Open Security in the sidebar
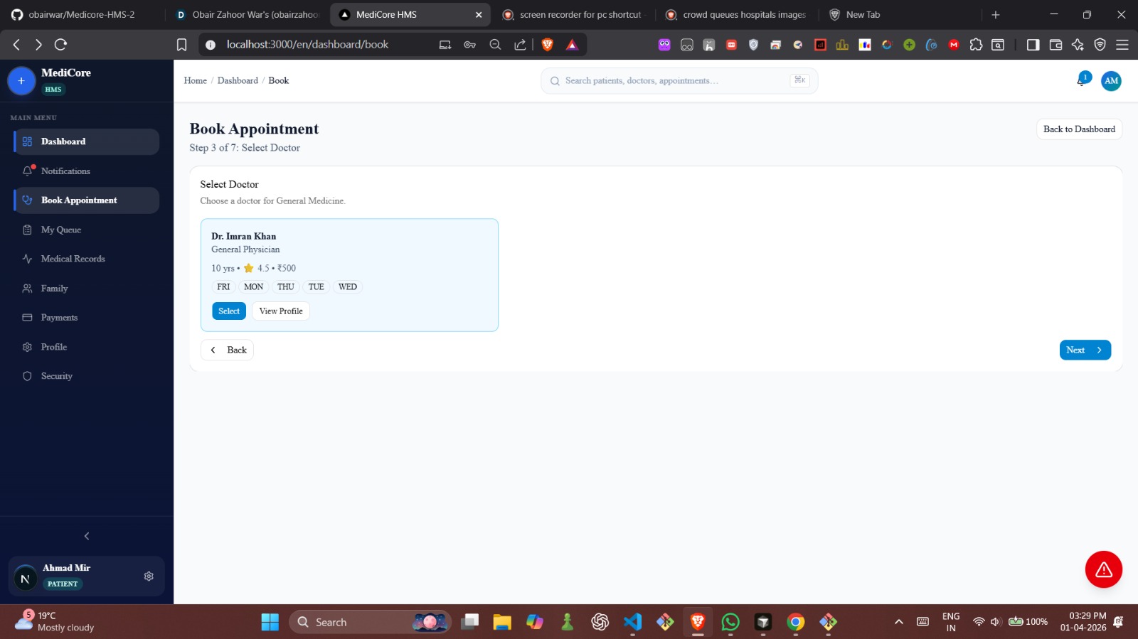 coord(86,376)
